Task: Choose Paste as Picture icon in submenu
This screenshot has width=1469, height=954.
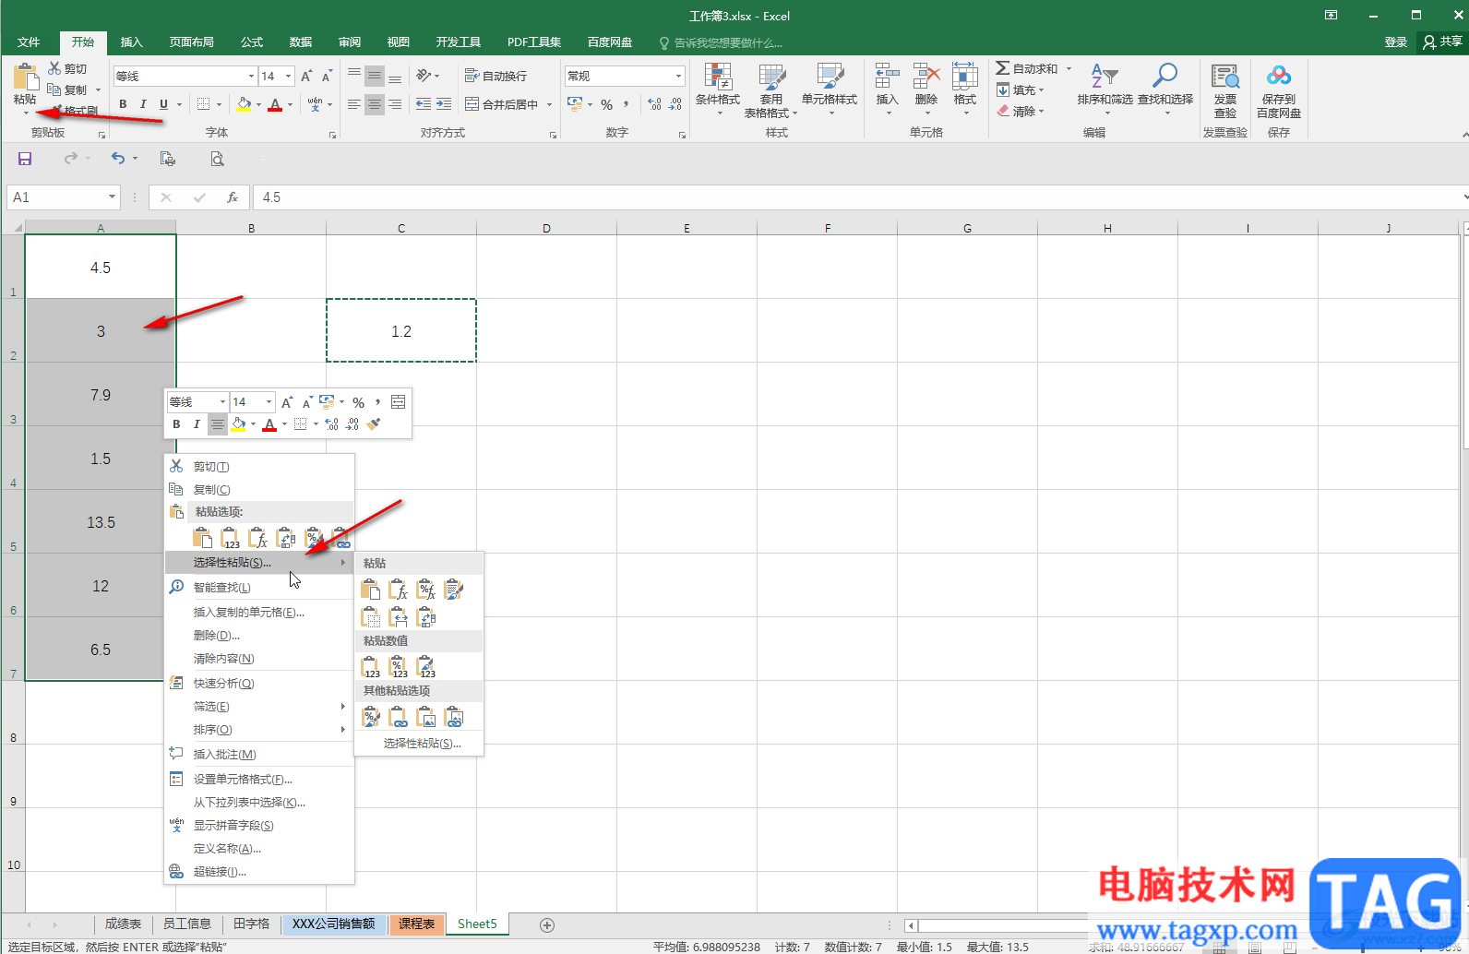Action: pyautogui.click(x=426, y=717)
